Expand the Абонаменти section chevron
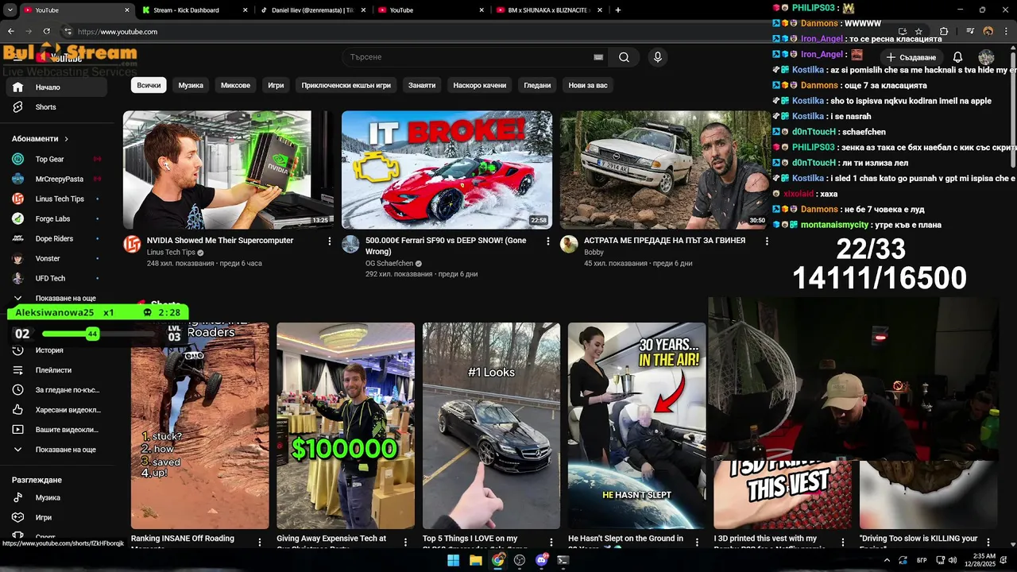The image size is (1017, 572). (x=66, y=139)
